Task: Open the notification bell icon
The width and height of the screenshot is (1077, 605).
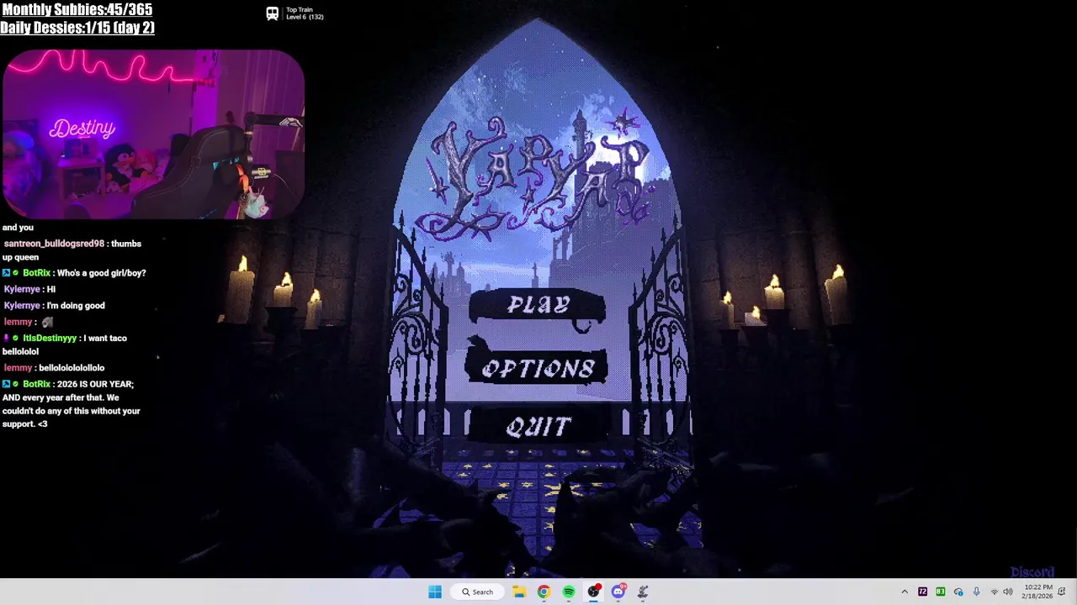Action: pos(1062,592)
